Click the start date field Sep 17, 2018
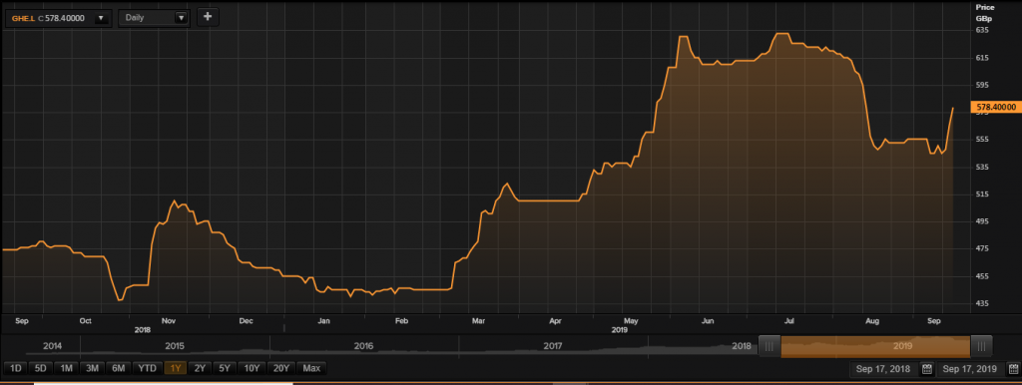 click(x=884, y=369)
